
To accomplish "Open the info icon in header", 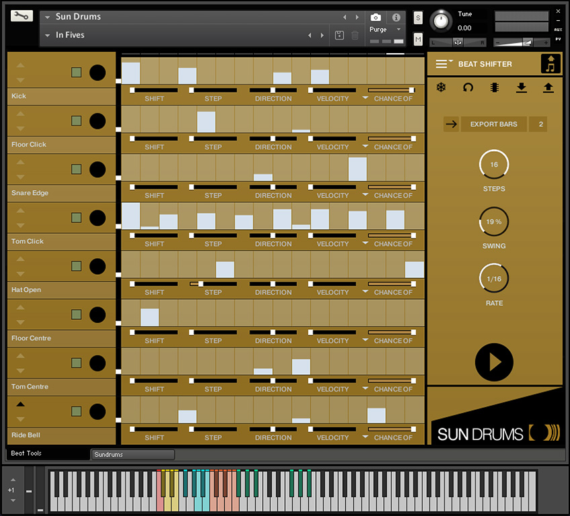I will tap(396, 17).
